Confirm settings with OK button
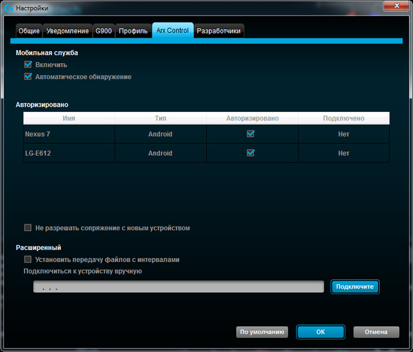The width and height of the screenshot is (413, 352). 321,332
